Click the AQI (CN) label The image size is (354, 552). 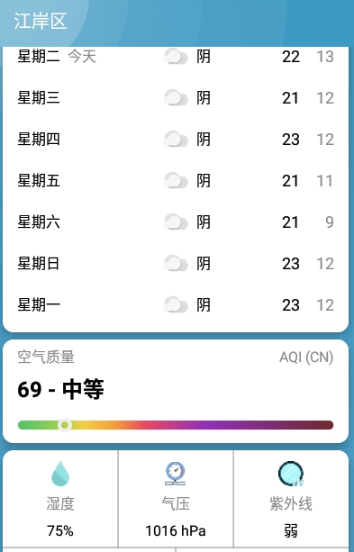pos(306,357)
